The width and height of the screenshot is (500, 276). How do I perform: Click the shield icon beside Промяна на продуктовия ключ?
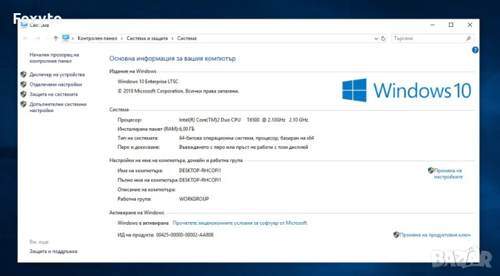[396, 235]
